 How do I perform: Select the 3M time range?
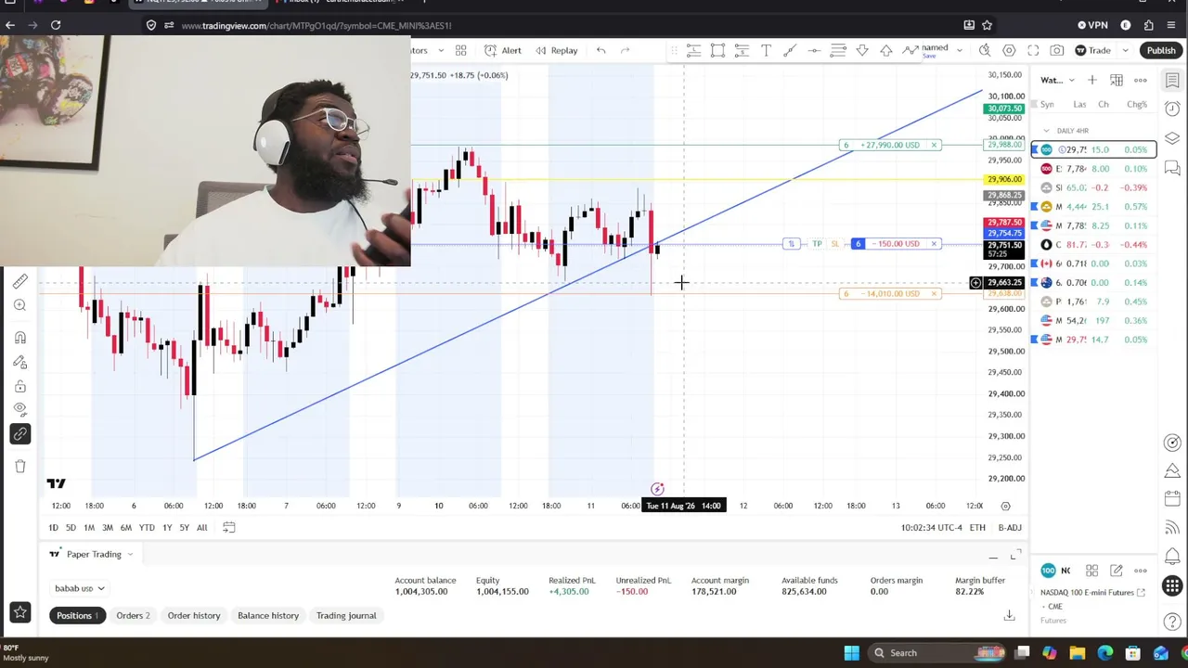click(x=108, y=528)
